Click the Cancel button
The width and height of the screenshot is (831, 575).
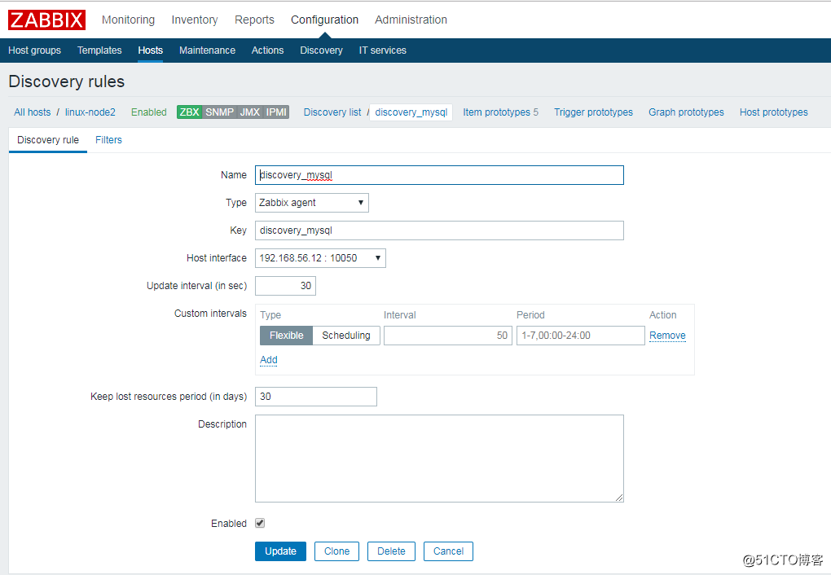point(448,551)
